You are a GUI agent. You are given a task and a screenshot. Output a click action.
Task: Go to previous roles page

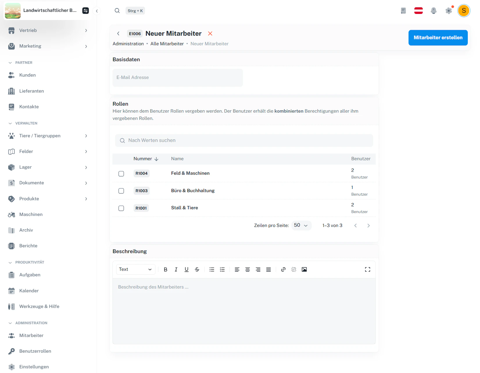click(x=355, y=226)
